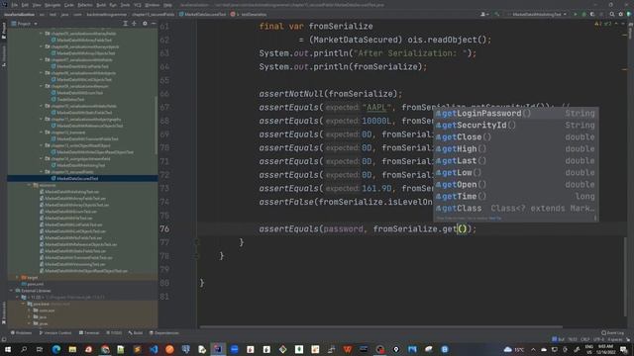Click MarketDataSecuredTest breadcrumb in navigation bar
Screen dimensions: 634x356
click(x=202, y=14)
